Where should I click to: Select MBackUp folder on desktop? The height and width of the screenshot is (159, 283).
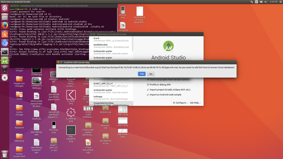[19, 138]
